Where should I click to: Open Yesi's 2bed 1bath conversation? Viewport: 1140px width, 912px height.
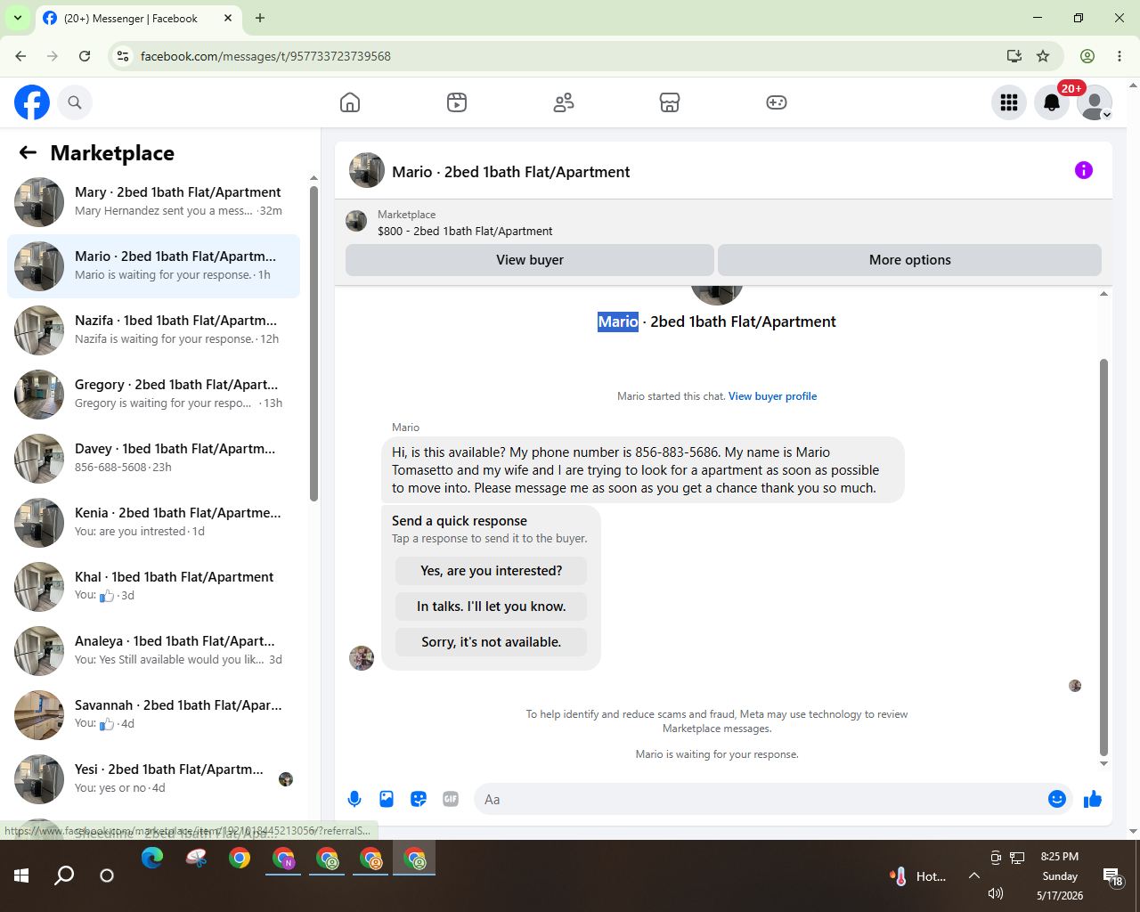click(153, 779)
